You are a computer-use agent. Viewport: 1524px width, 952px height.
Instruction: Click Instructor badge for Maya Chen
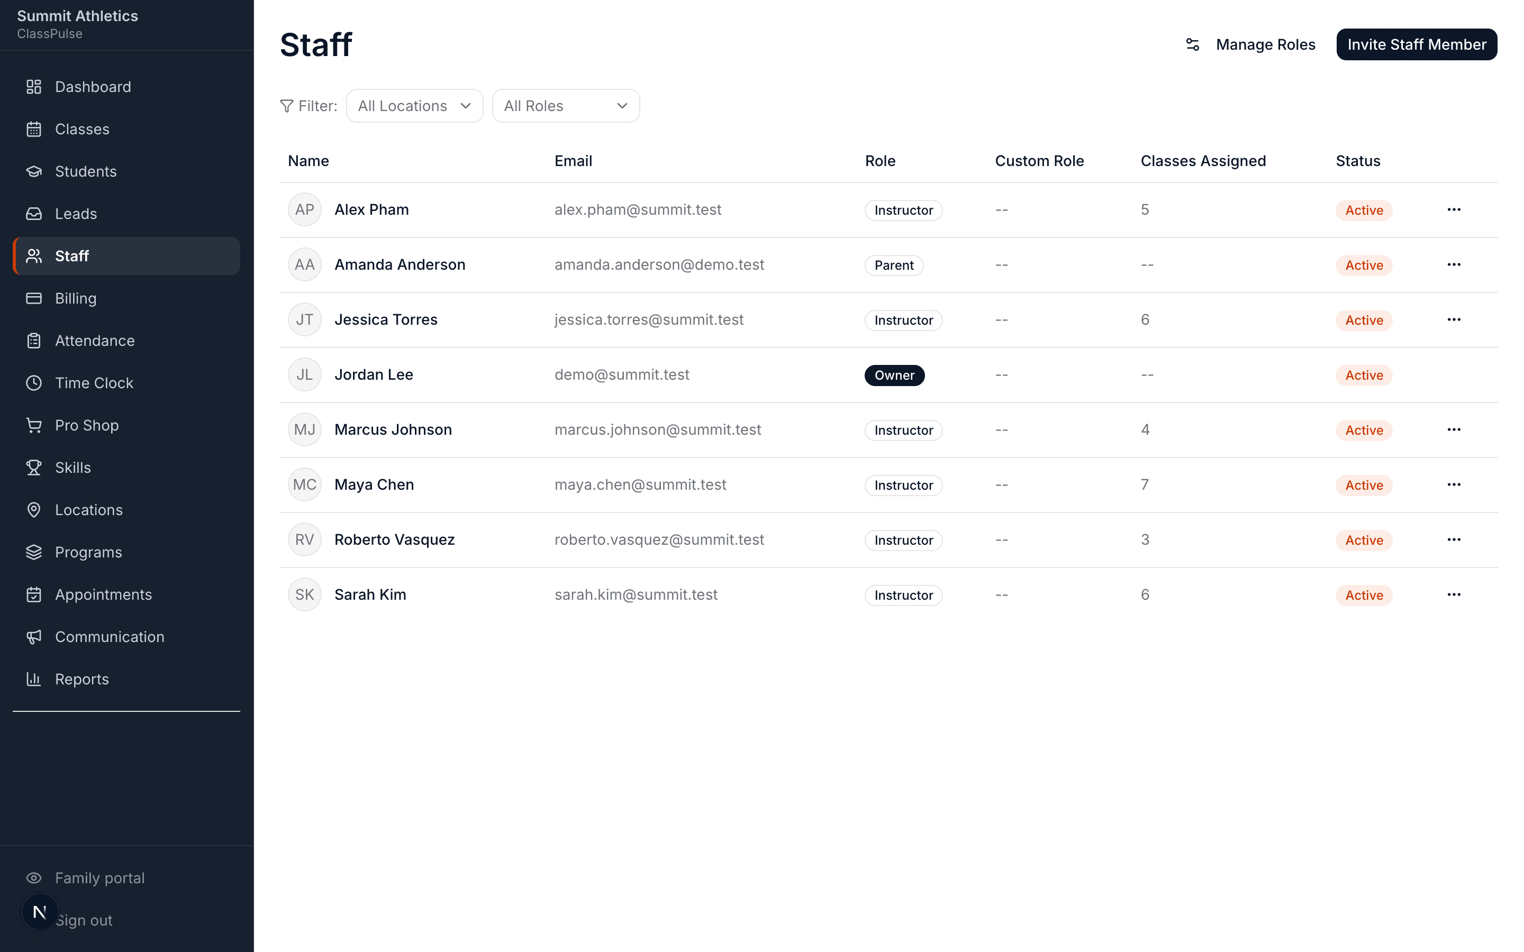[x=903, y=486]
